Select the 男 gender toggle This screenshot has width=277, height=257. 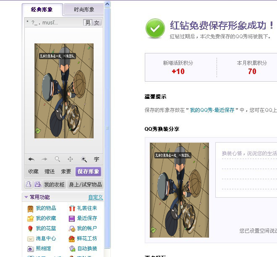[88, 23]
